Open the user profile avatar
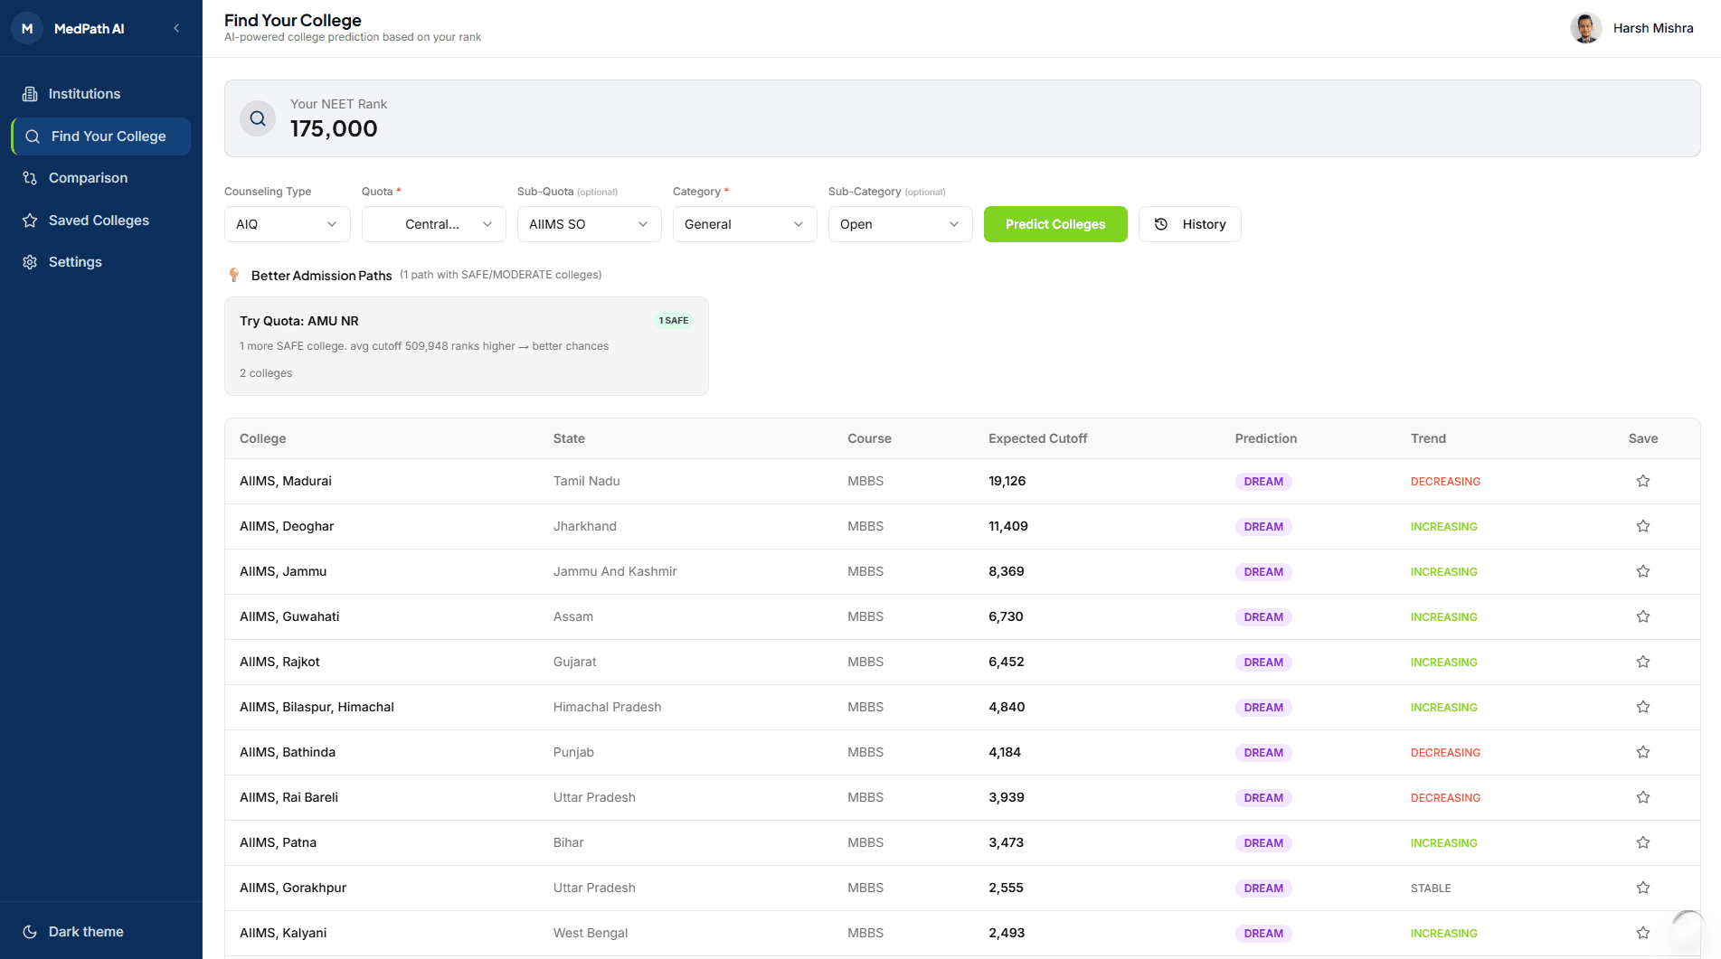This screenshot has width=1721, height=959. (x=1585, y=28)
